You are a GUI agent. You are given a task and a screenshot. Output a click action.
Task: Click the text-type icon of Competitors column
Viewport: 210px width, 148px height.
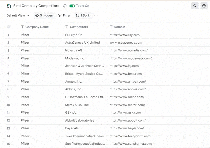pos(67,27)
